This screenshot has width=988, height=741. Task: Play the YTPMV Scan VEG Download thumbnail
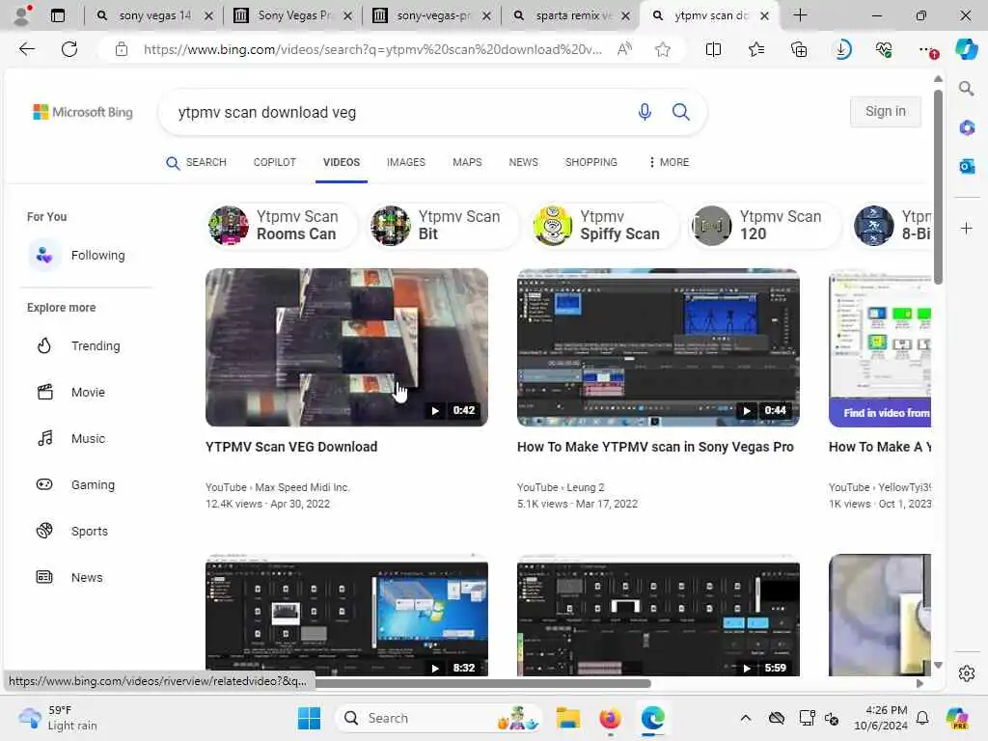[x=346, y=347]
